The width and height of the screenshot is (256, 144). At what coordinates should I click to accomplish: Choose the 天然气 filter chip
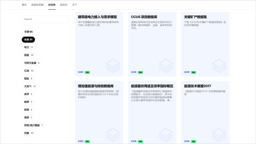30,87
